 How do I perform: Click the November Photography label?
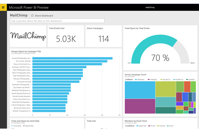click(x=21, y=102)
